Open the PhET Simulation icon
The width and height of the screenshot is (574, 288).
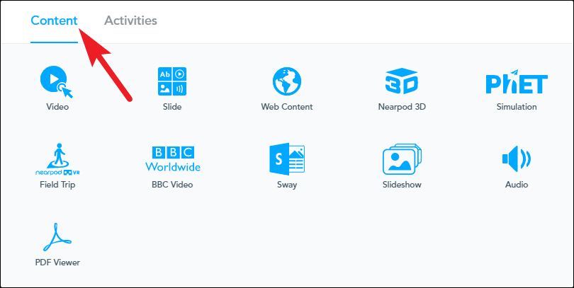click(517, 81)
